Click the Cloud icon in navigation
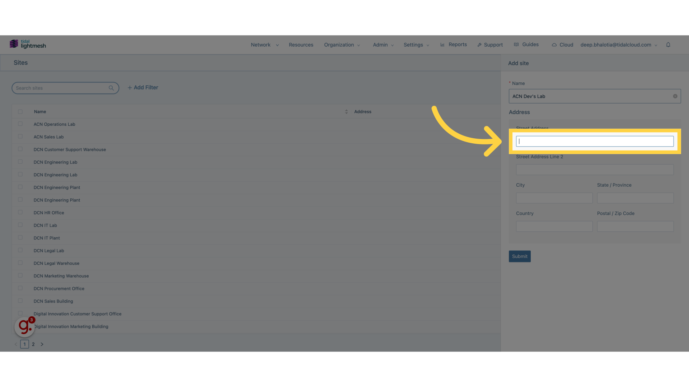689x387 pixels. 554,44
